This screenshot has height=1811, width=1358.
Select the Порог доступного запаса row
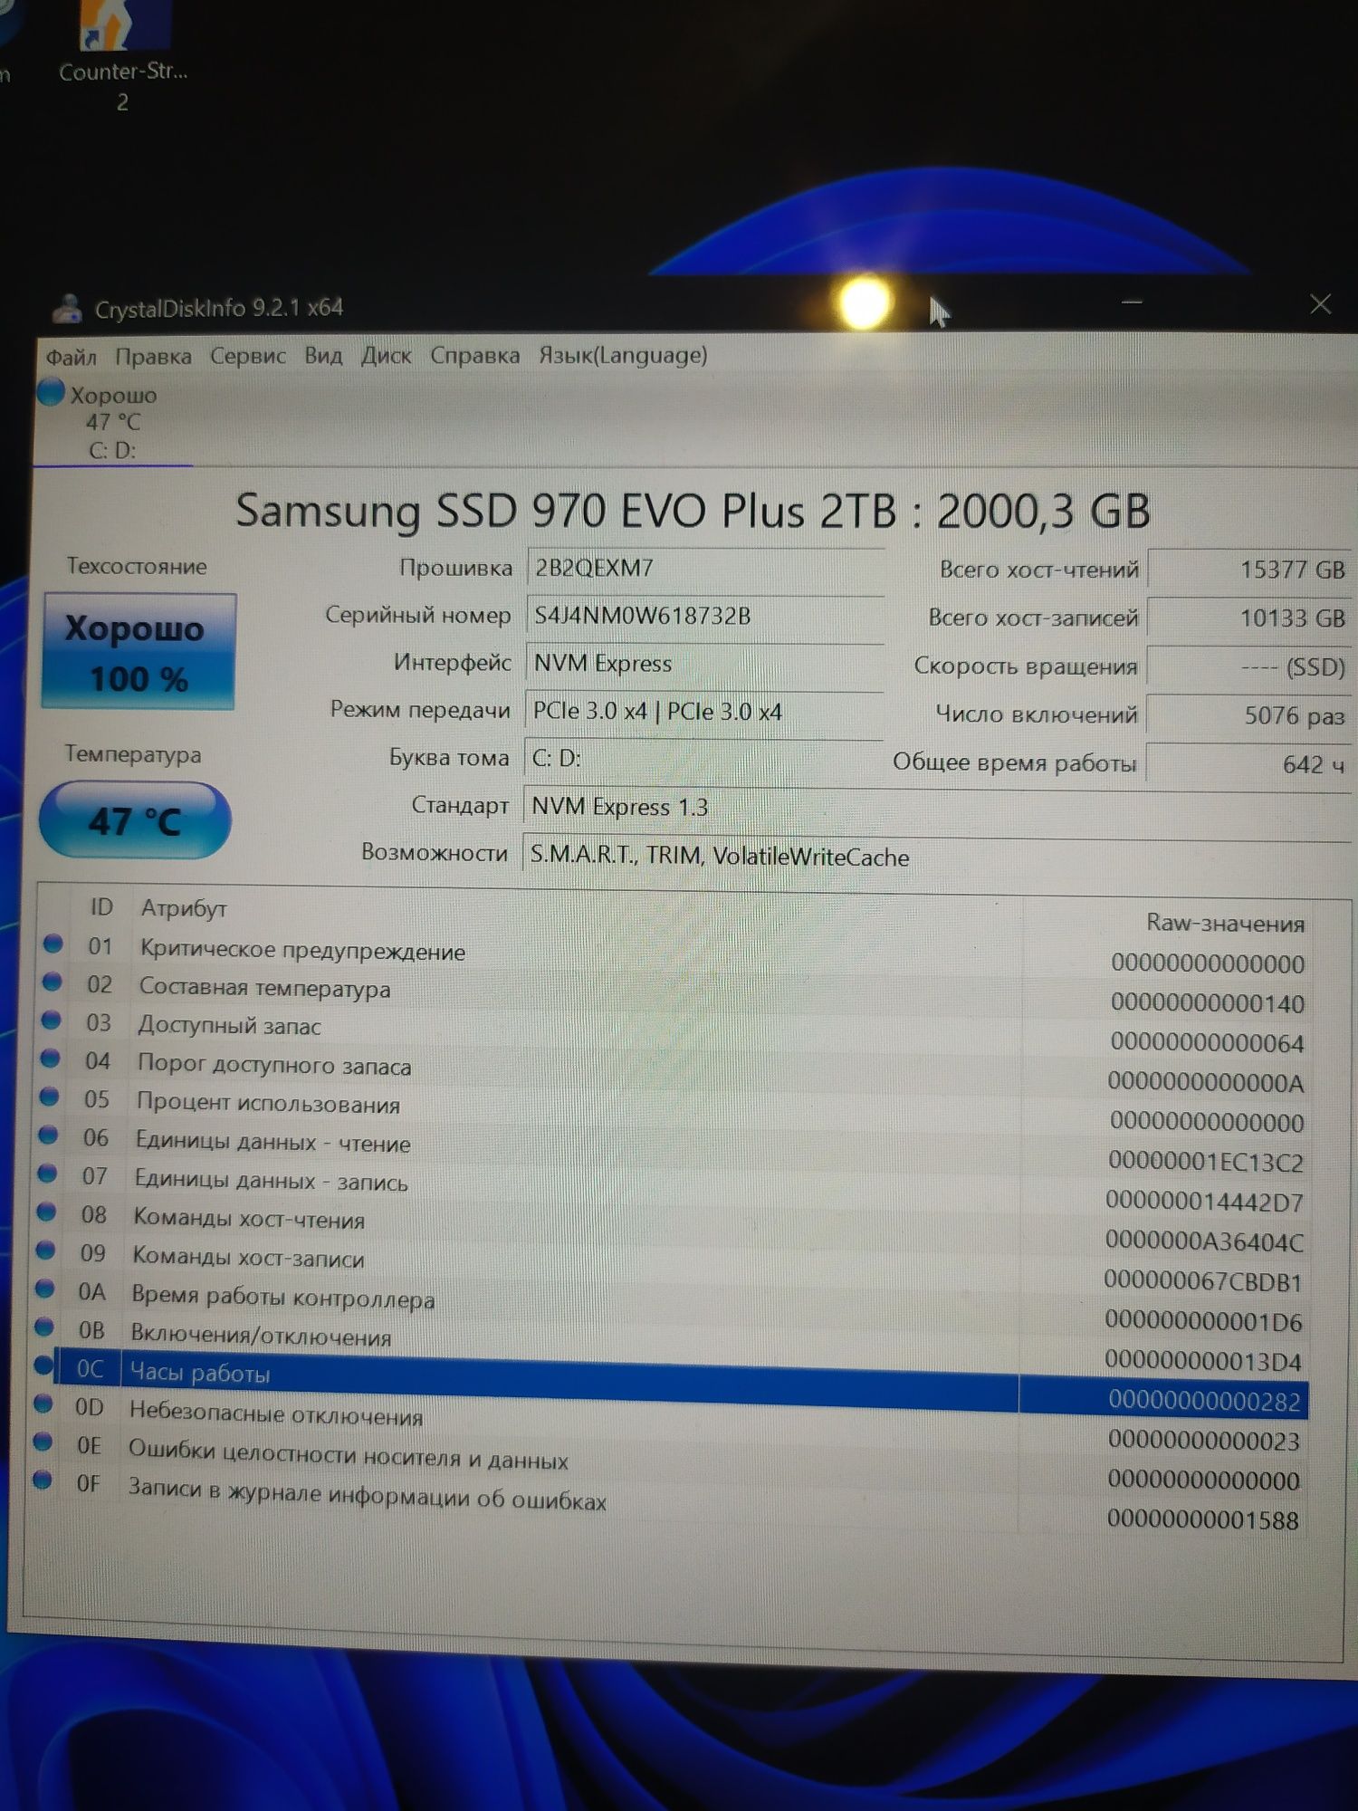[x=674, y=1072]
